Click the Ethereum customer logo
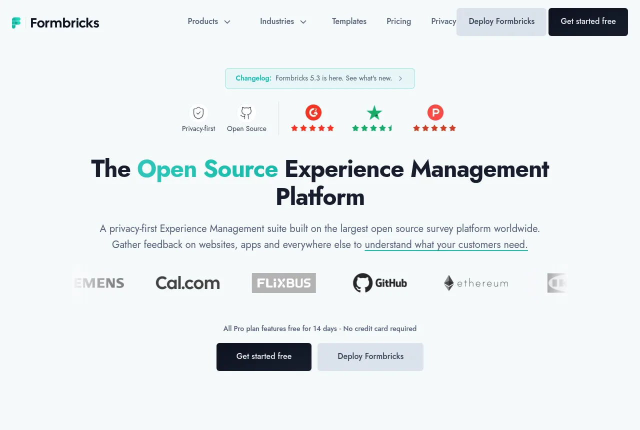The image size is (640, 430). tap(476, 283)
